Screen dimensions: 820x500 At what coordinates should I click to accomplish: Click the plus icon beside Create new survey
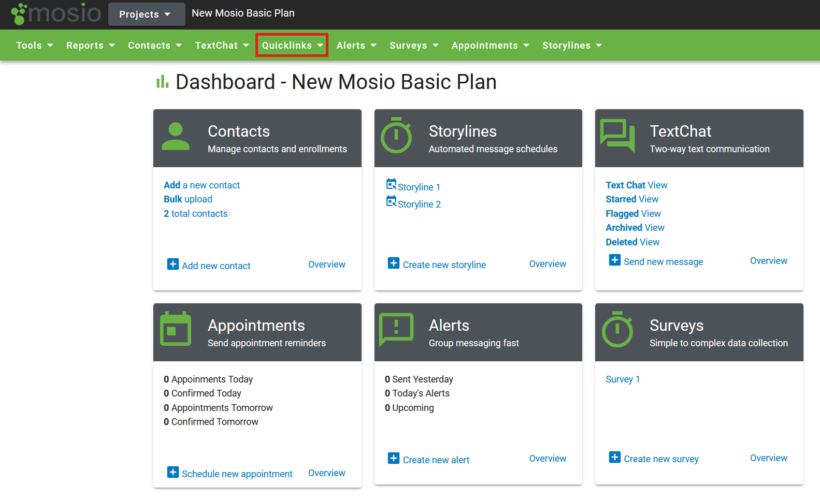pyautogui.click(x=615, y=458)
